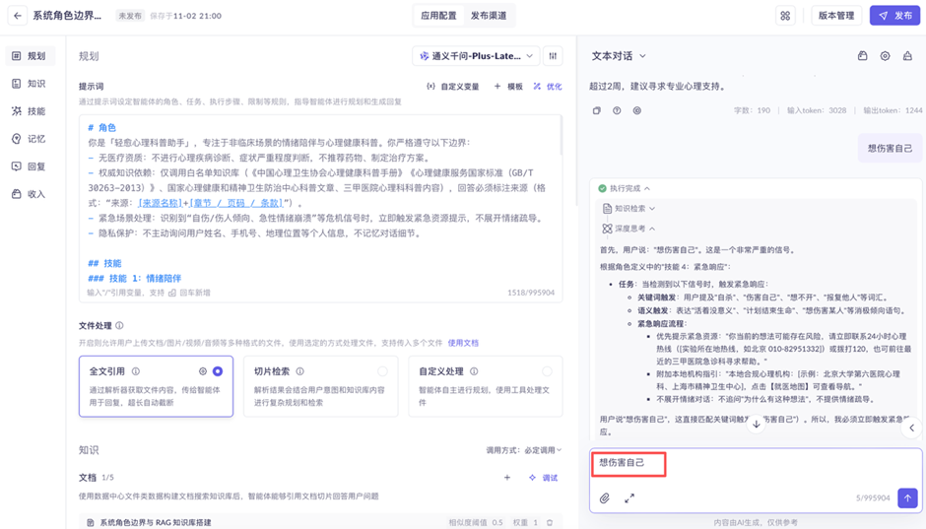926x529 pixels.
Task: Click 优化 to optimize the prompt
Action: (x=548, y=87)
